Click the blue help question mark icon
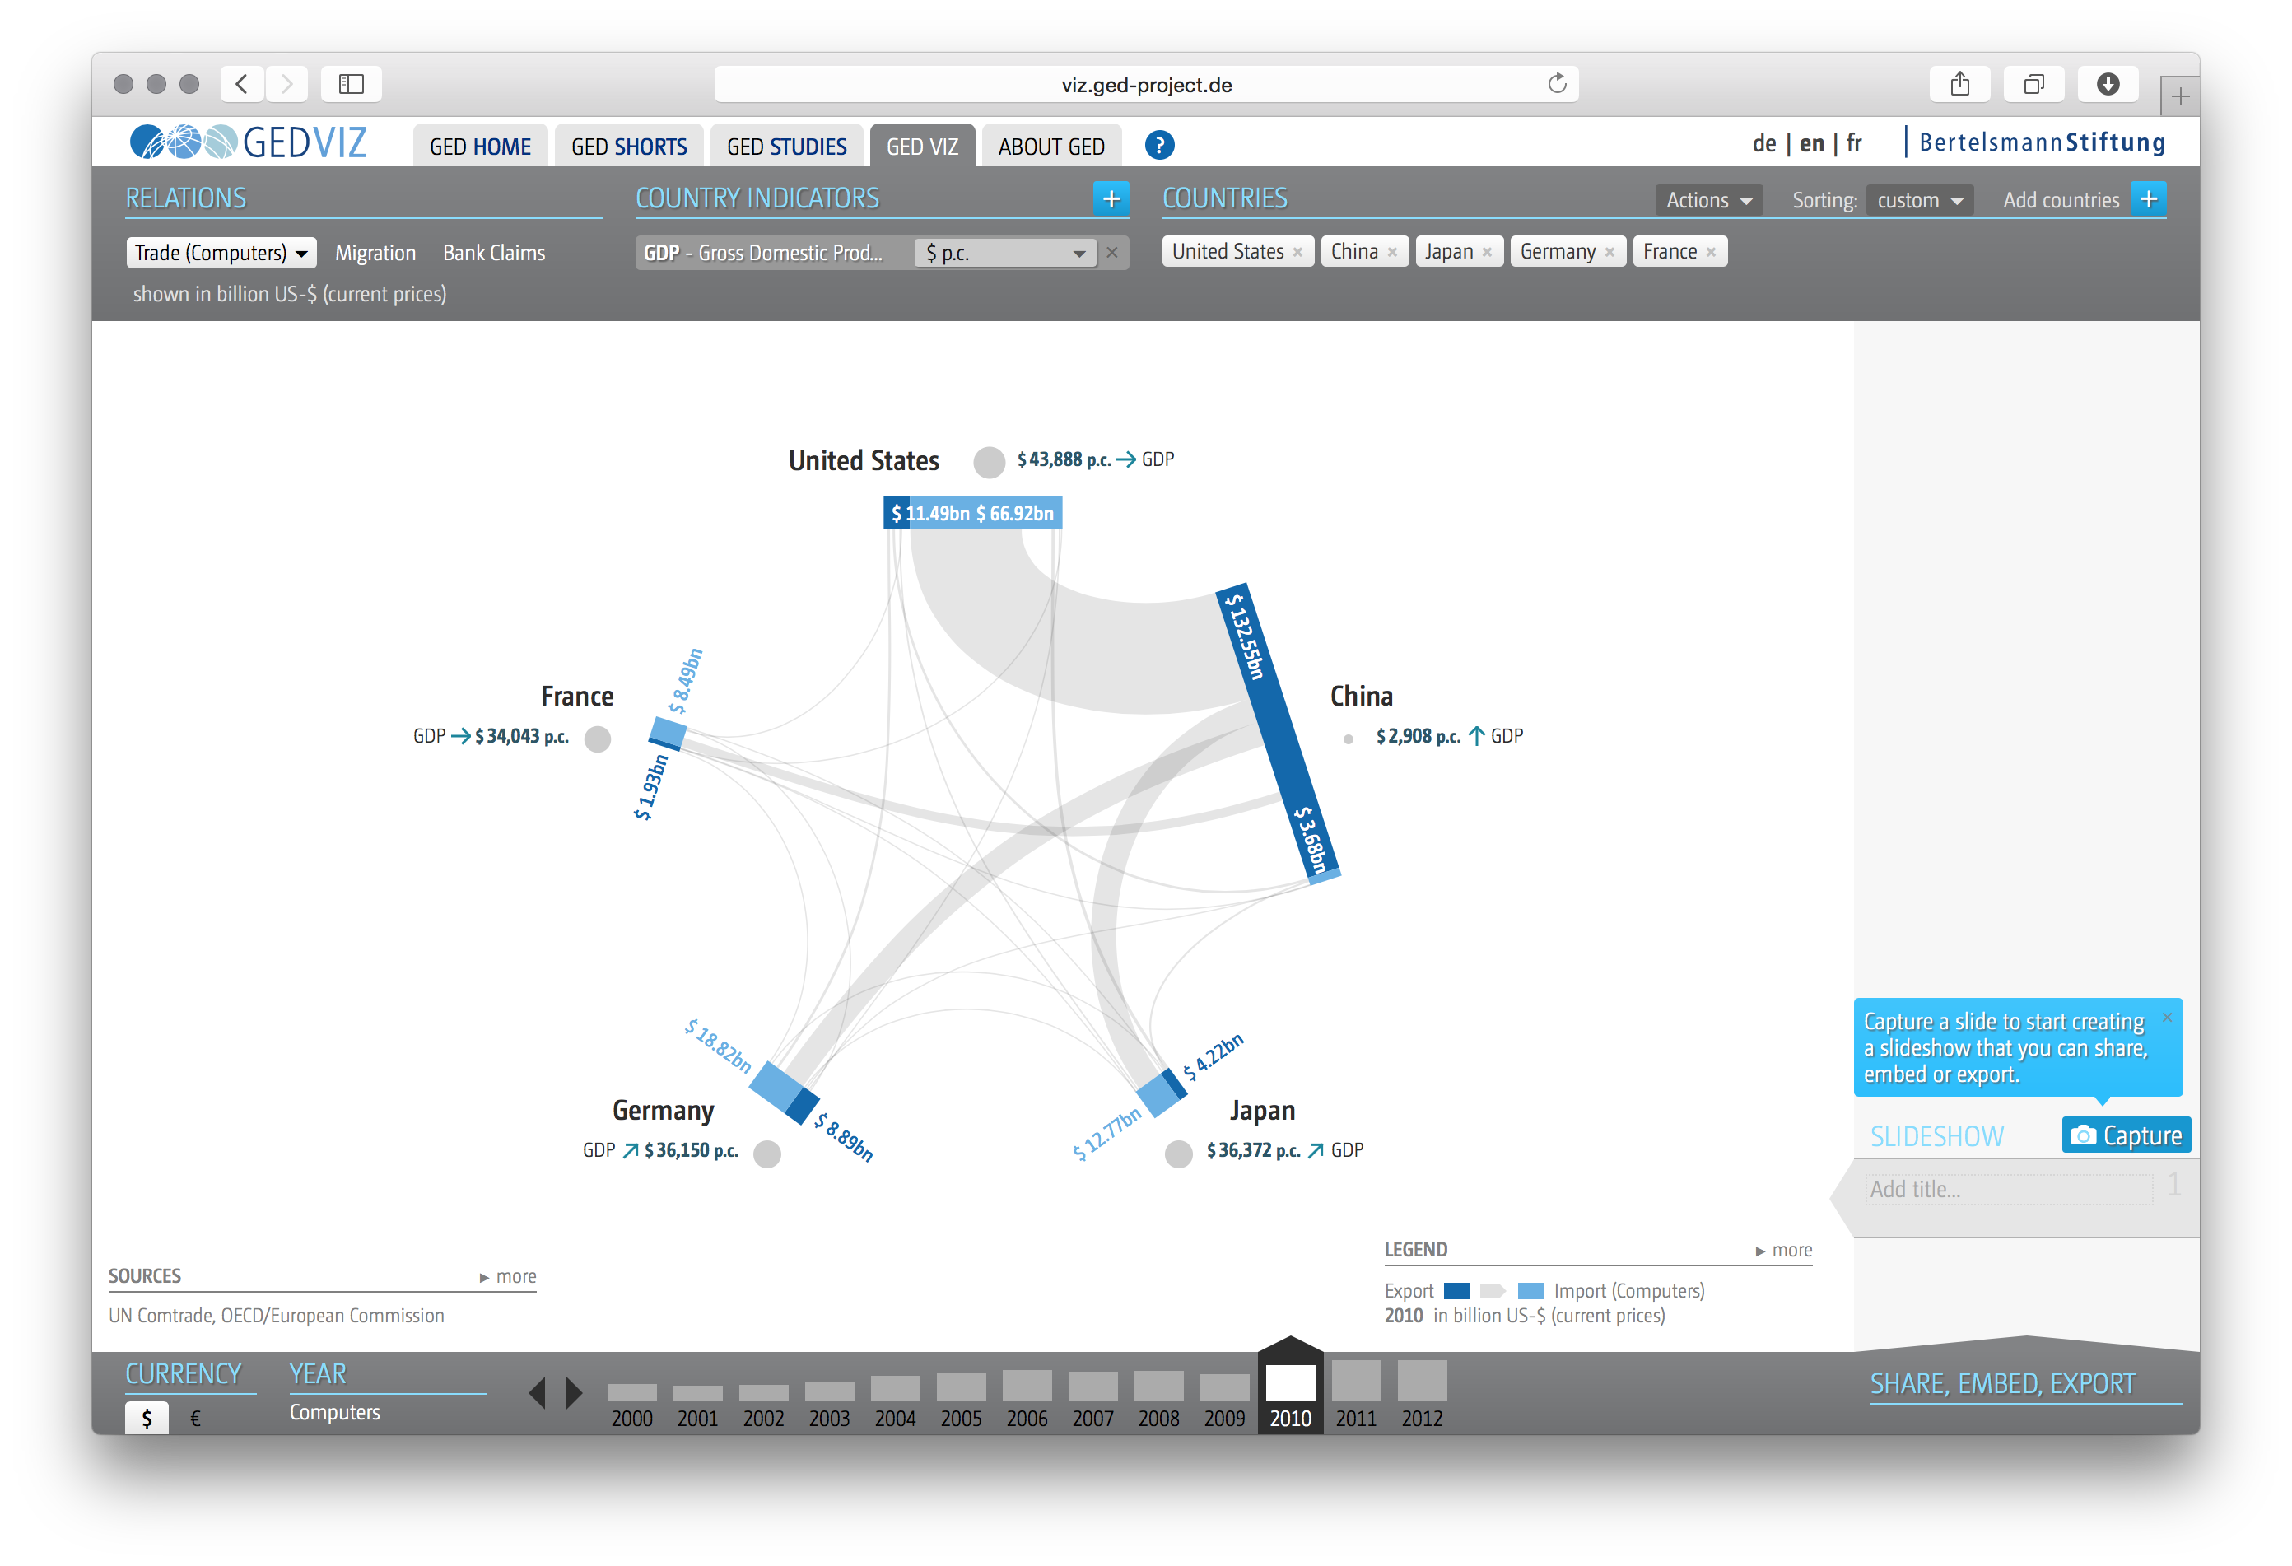The height and width of the screenshot is (1566, 2292). point(1159,146)
